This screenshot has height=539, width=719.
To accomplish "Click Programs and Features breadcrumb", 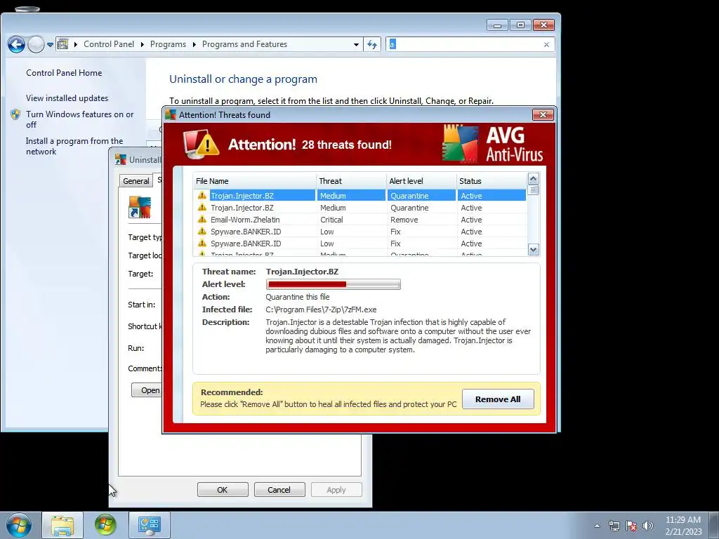I will click(x=244, y=44).
